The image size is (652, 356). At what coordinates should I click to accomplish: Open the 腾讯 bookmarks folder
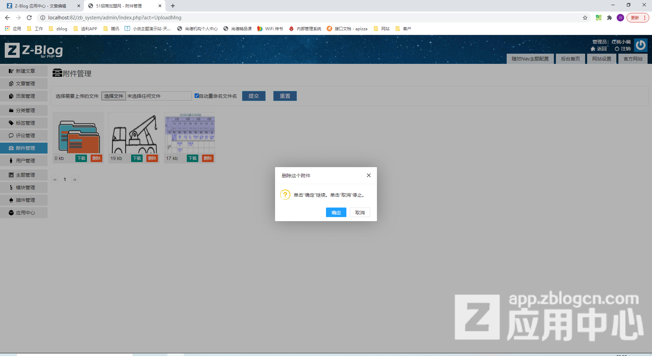coord(111,29)
